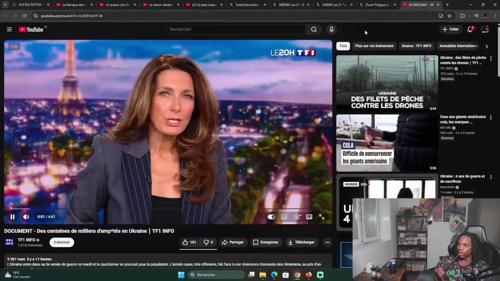The height and width of the screenshot is (281, 500).
Task: Show more filter chips with the right arrow
Action: tap(486, 46)
